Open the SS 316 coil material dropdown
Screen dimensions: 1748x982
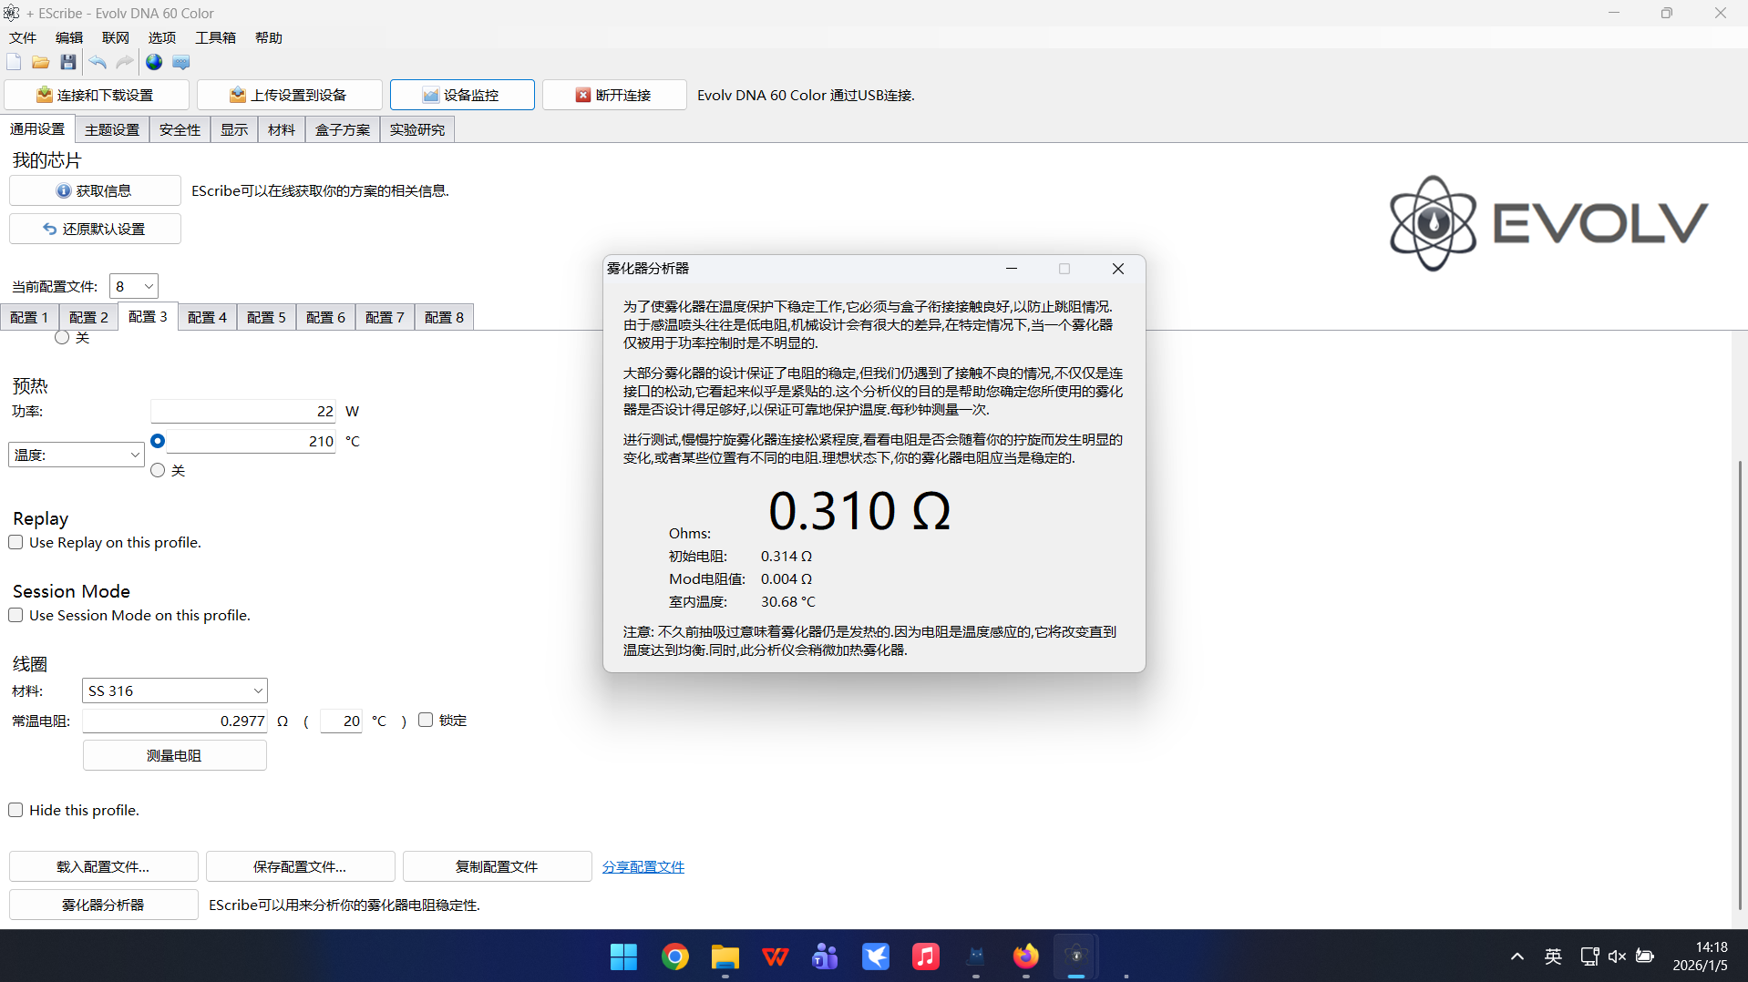coord(174,690)
